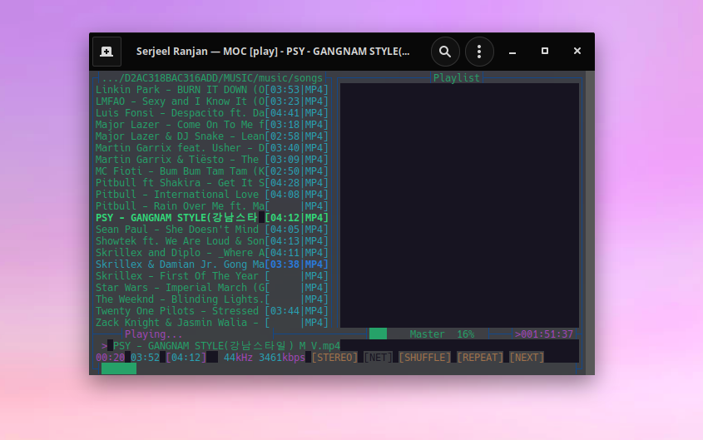Select LMFAO - Sexy and I Know It

(211, 101)
